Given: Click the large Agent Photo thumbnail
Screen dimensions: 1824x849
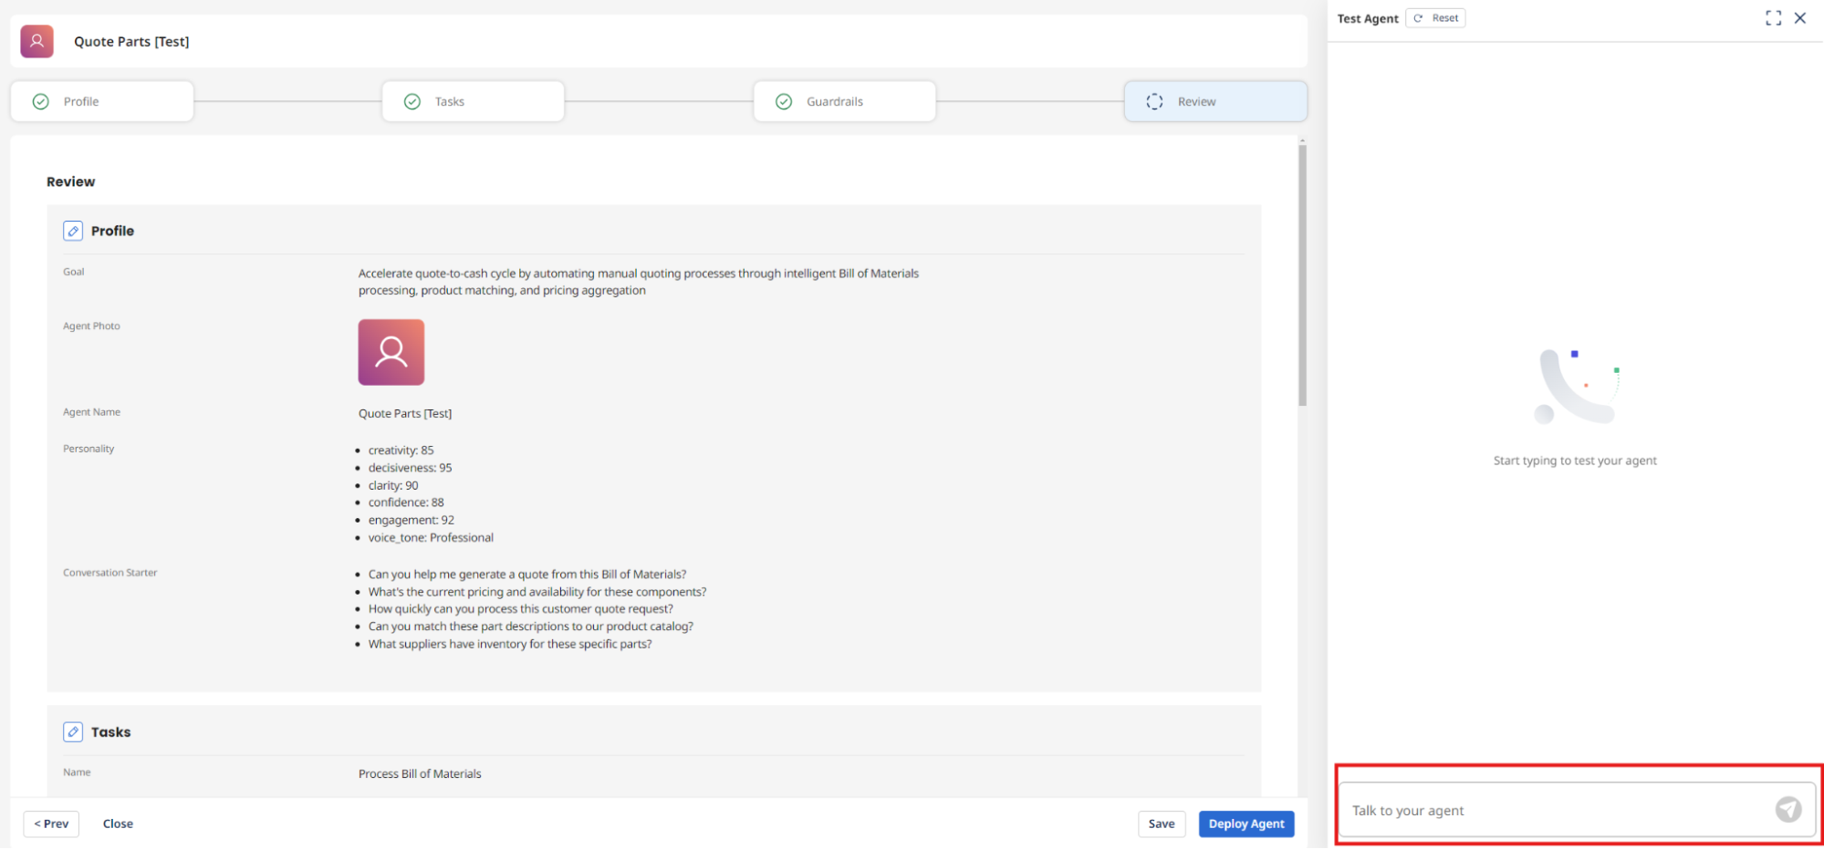Looking at the screenshot, I should pos(391,352).
